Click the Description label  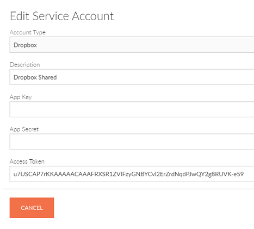(x=25, y=65)
